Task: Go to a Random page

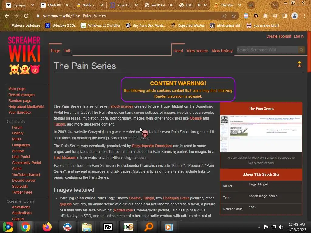Action: tap(20, 101)
